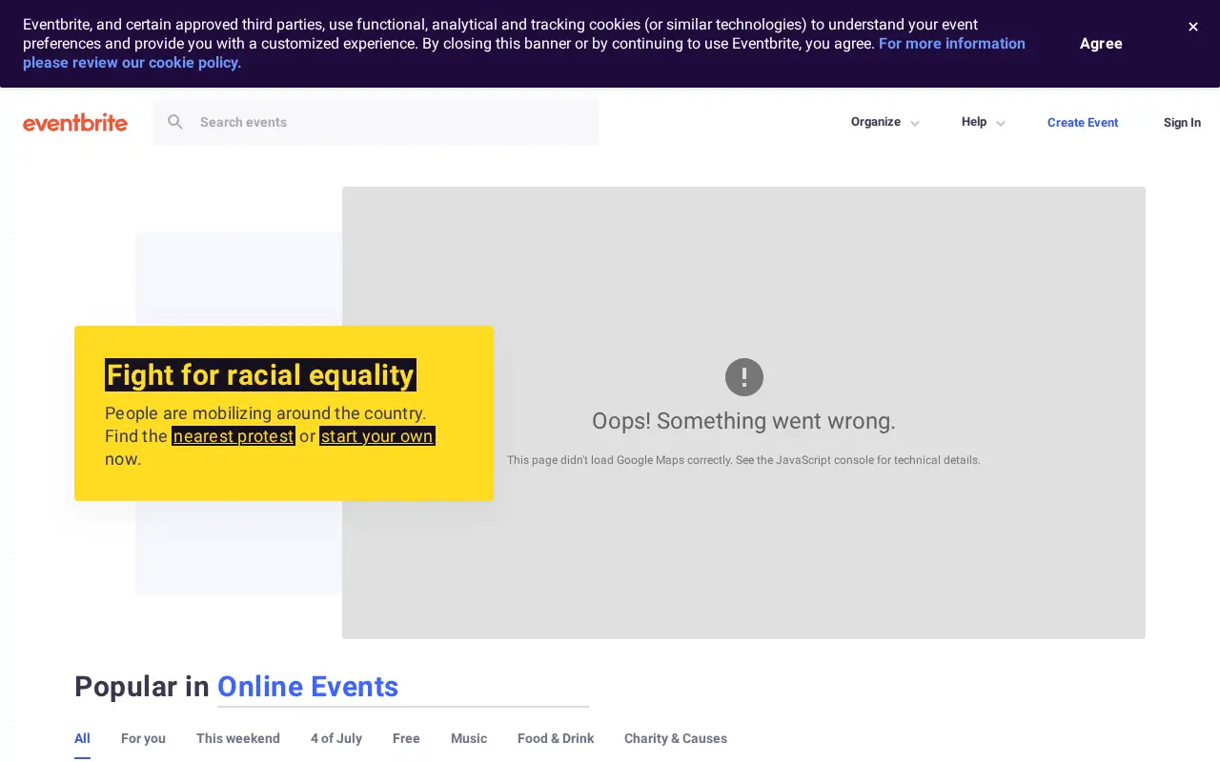
Task: Click the Eventbrite logo
Action: tap(75, 122)
